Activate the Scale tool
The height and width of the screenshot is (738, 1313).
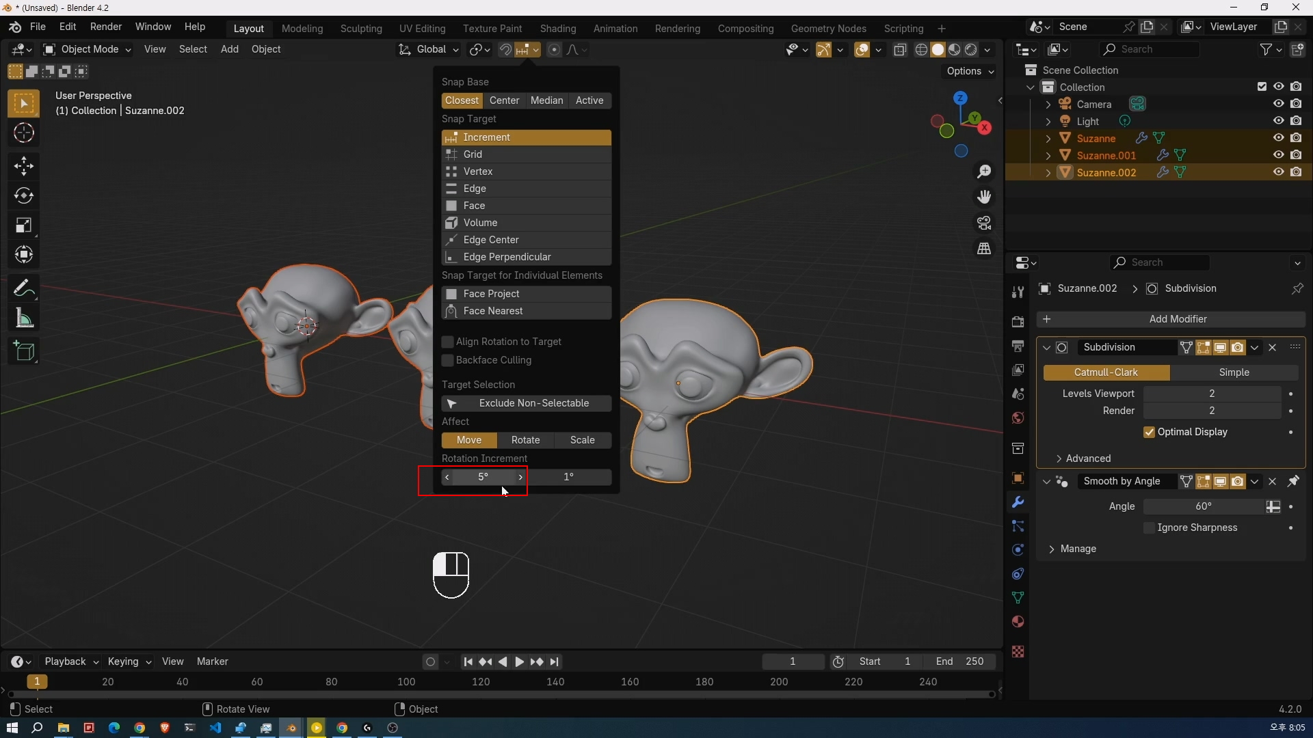24,225
